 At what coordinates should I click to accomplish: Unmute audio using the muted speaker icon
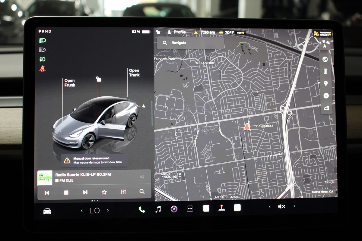(281, 206)
